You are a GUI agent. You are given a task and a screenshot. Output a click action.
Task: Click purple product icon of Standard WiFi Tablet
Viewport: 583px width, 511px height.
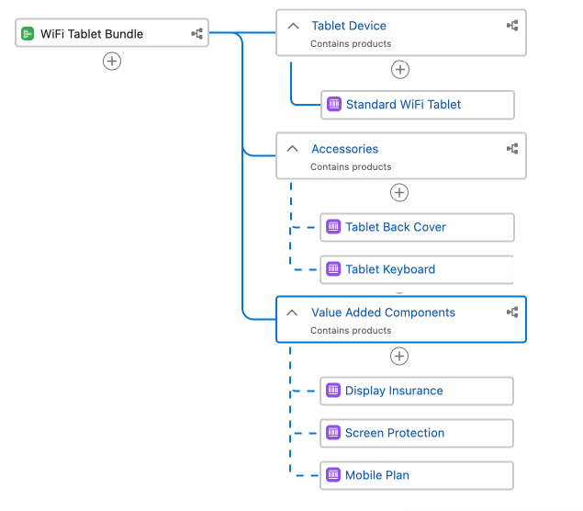pos(334,104)
